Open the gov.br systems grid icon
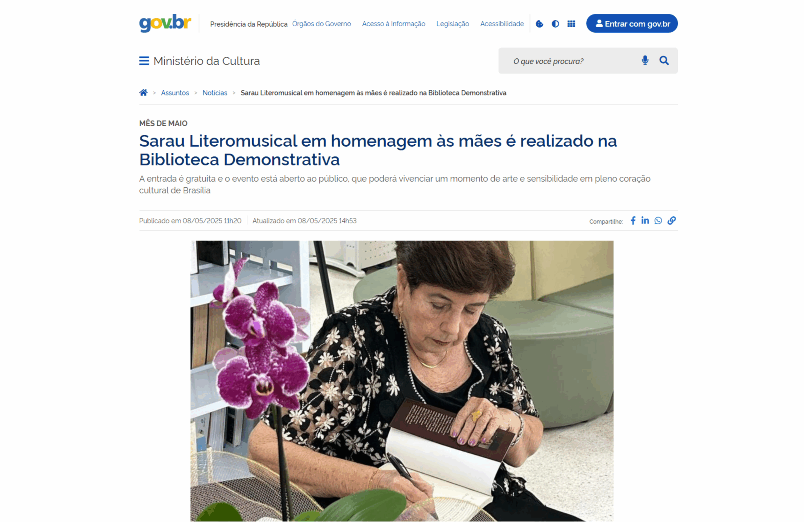This screenshot has height=522, width=804. pyautogui.click(x=571, y=24)
